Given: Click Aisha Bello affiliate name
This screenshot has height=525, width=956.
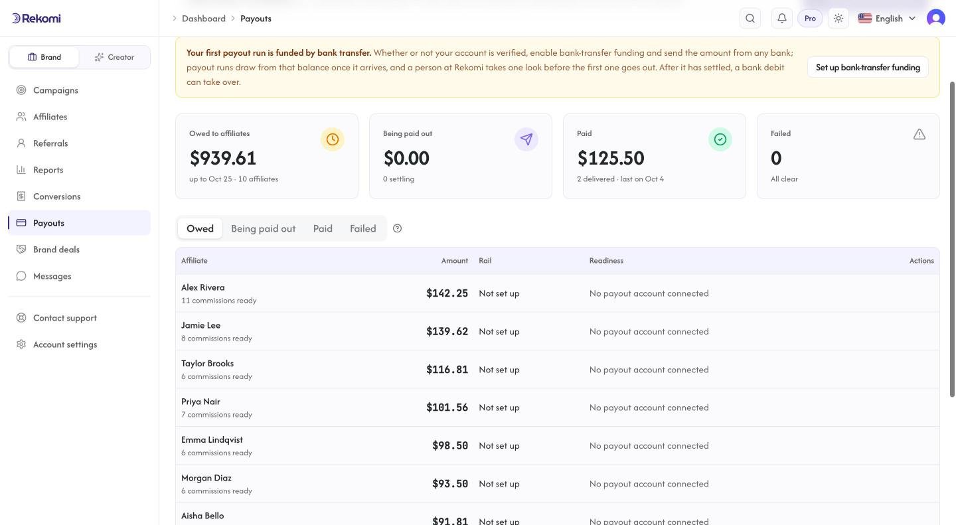Looking at the screenshot, I should tap(202, 516).
